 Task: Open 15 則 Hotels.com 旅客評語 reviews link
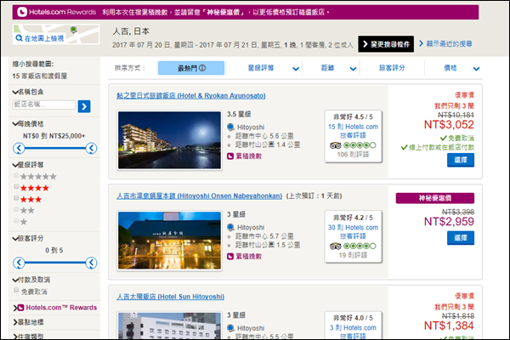pos(353,131)
